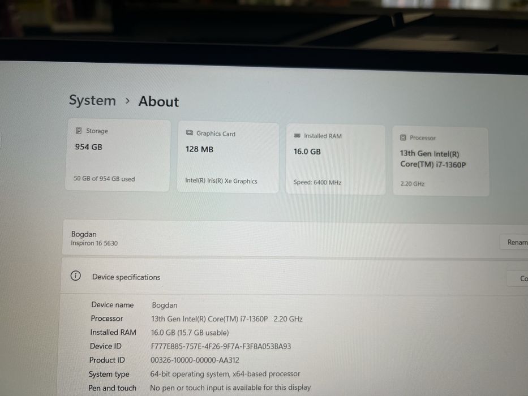Click the Rename this PC button
Image resolution: width=528 pixels, height=396 pixels.
click(x=514, y=242)
